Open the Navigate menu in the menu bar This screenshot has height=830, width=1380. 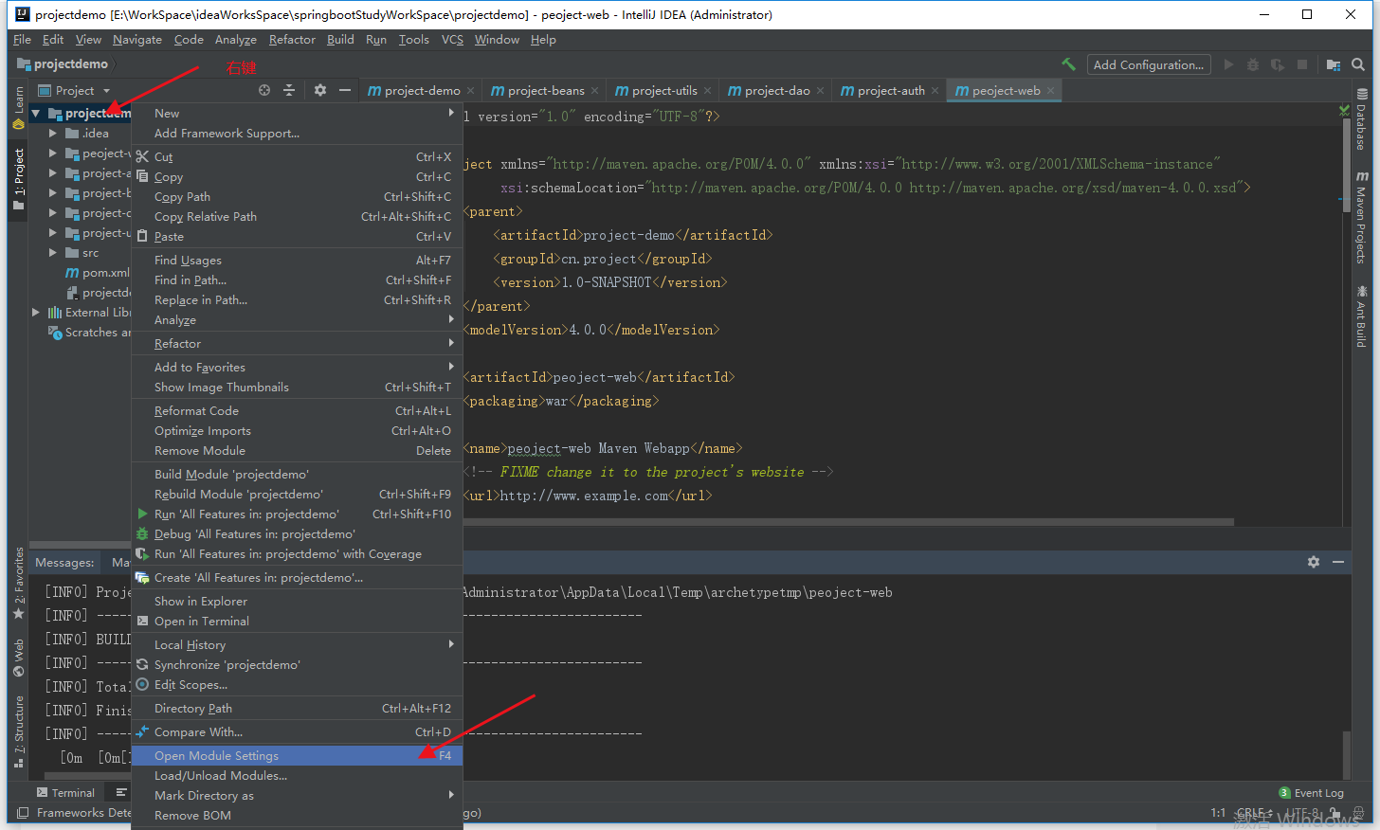point(137,40)
